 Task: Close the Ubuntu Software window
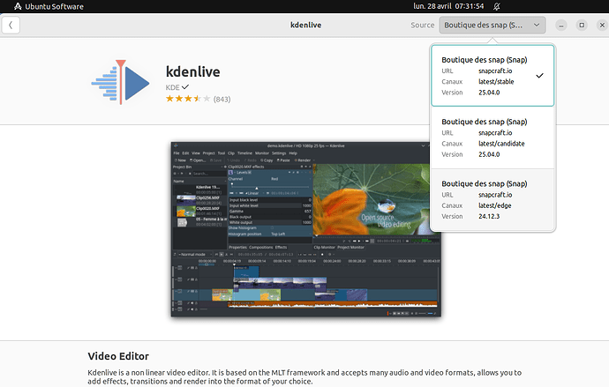click(602, 26)
